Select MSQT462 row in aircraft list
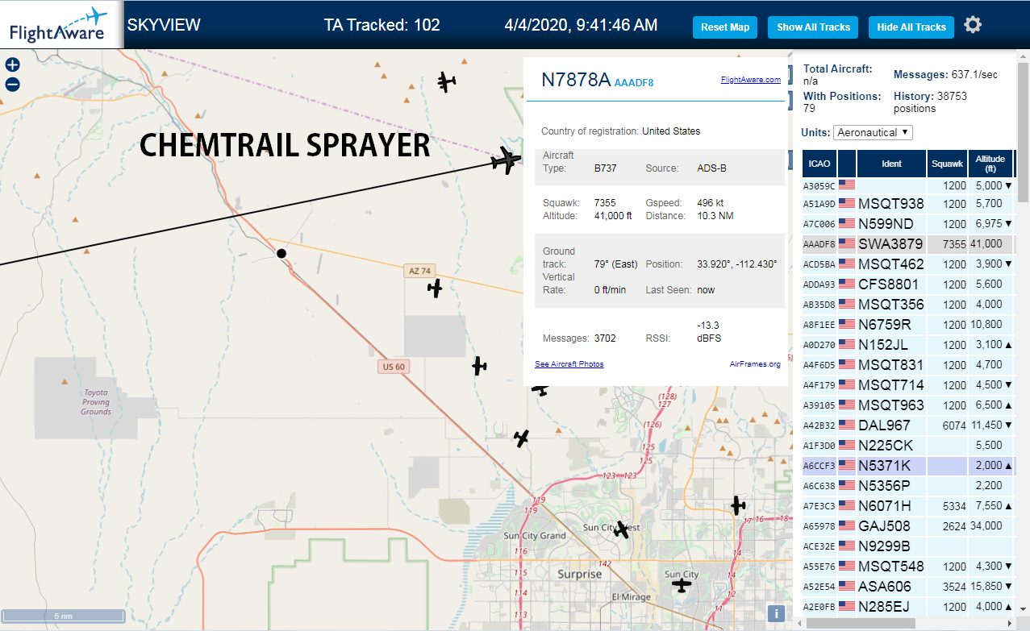Screen dimensions: 1030x631 click(x=907, y=264)
